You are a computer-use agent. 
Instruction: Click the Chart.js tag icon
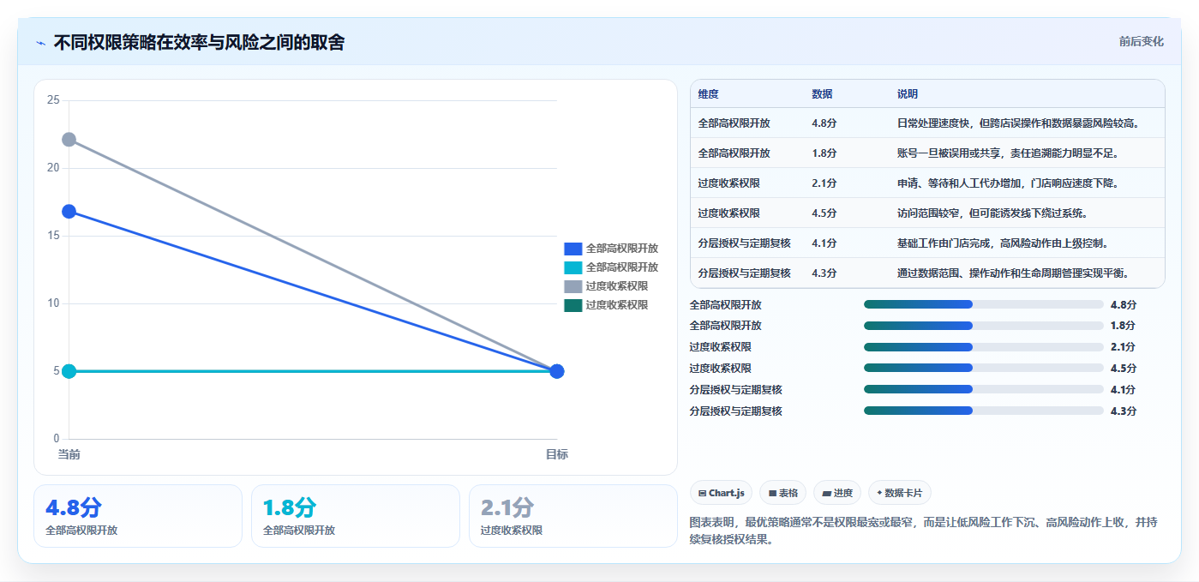click(x=702, y=493)
